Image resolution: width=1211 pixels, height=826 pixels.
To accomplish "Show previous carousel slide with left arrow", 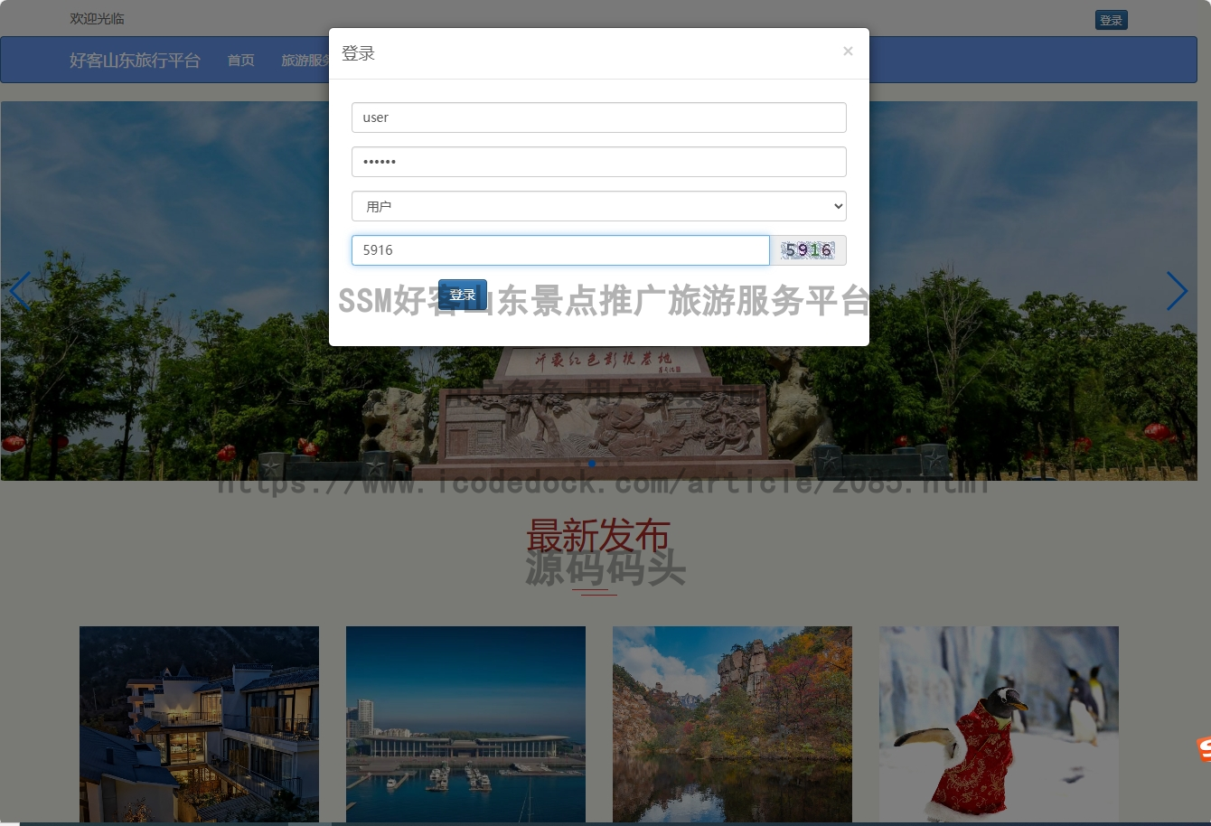I will [x=20, y=291].
